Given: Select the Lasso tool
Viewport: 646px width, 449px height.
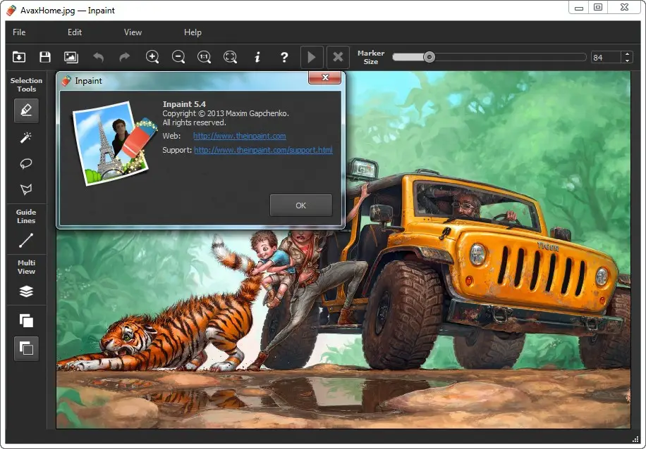Looking at the screenshot, I should [26, 164].
